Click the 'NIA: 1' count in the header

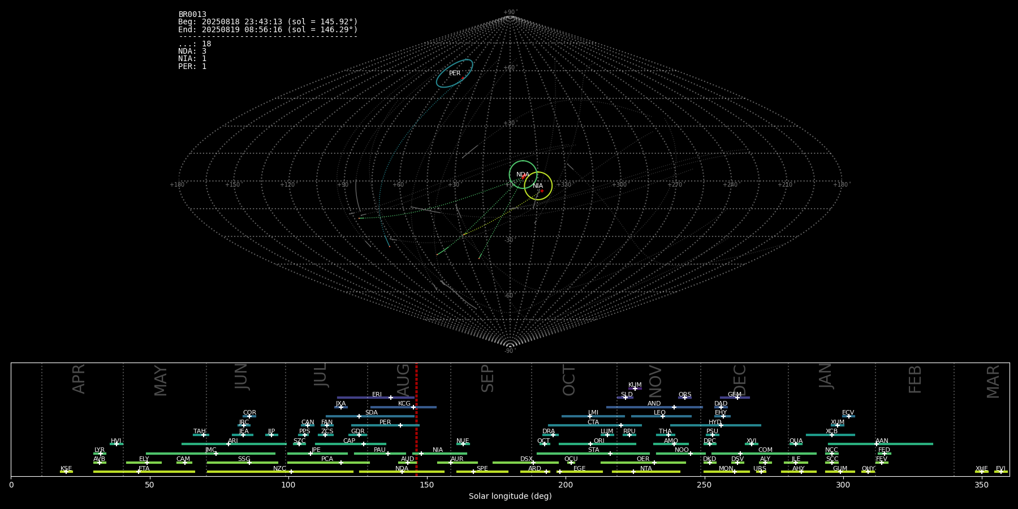point(192,58)
